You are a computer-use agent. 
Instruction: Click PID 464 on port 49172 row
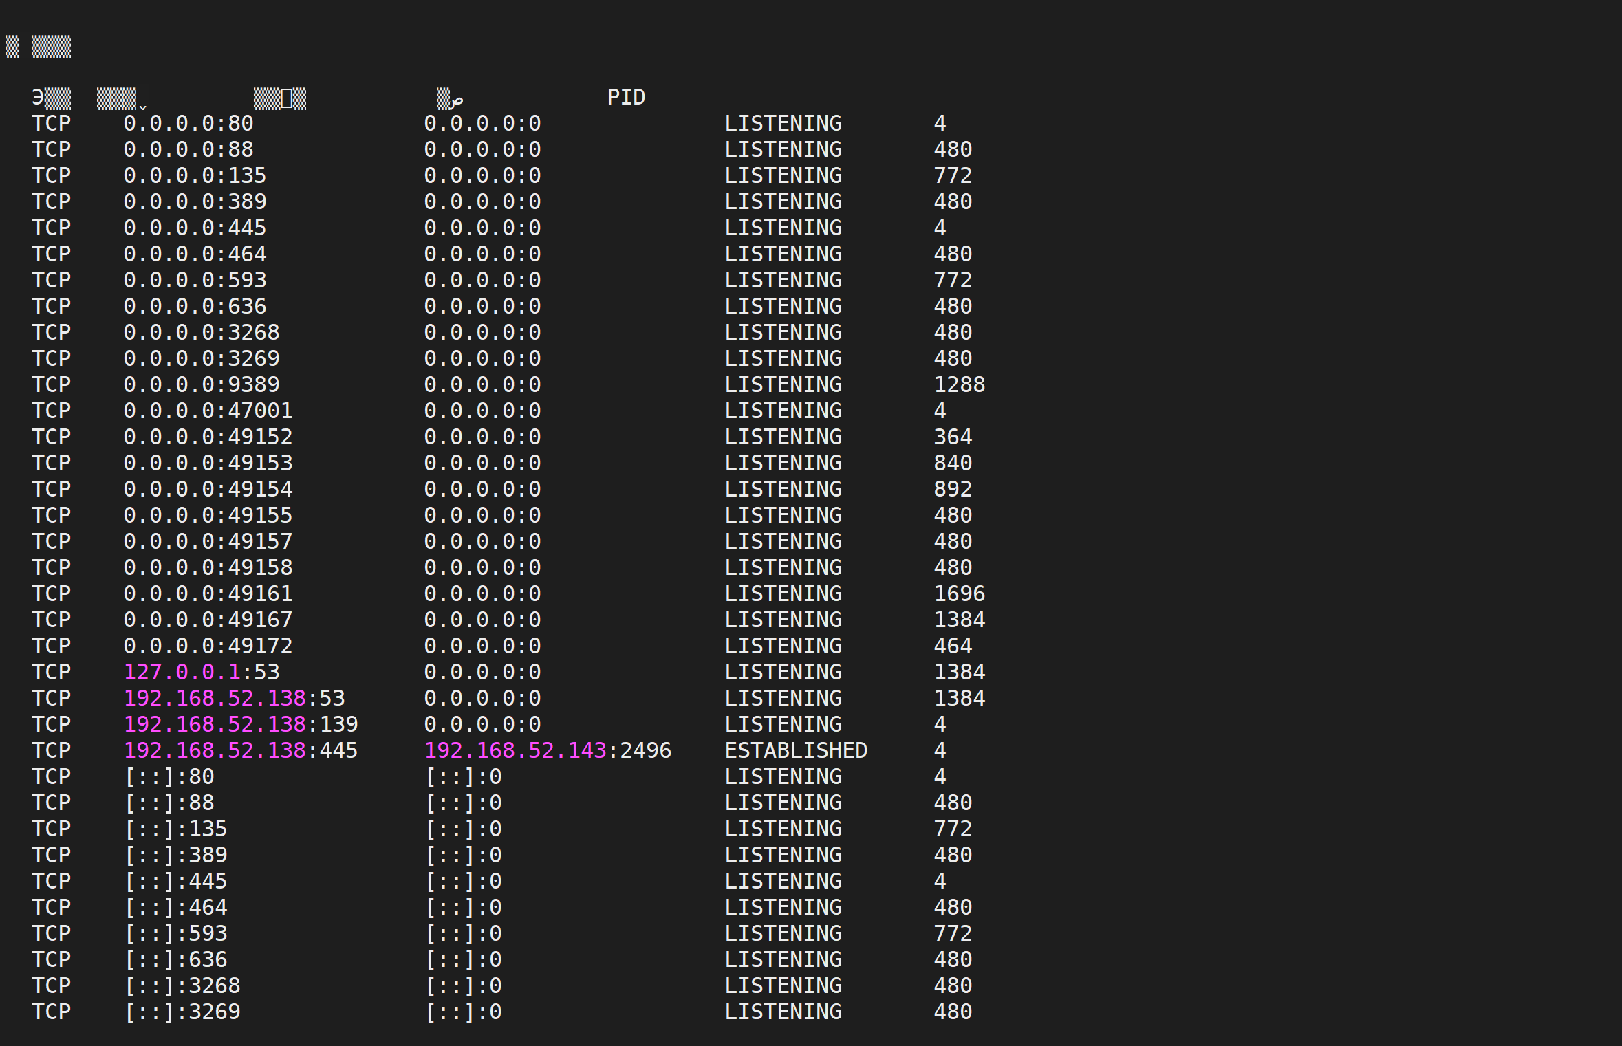(953, 646)
